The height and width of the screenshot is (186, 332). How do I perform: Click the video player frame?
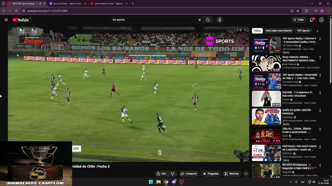click(128, 94)
